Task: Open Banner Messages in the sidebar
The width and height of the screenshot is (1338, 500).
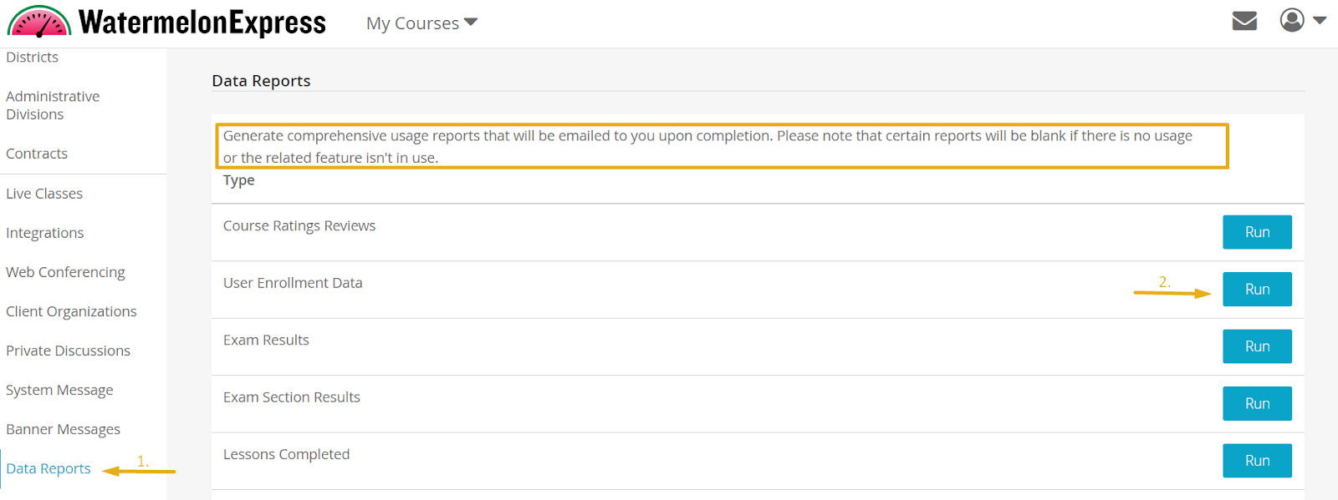Action: point(63,429)
